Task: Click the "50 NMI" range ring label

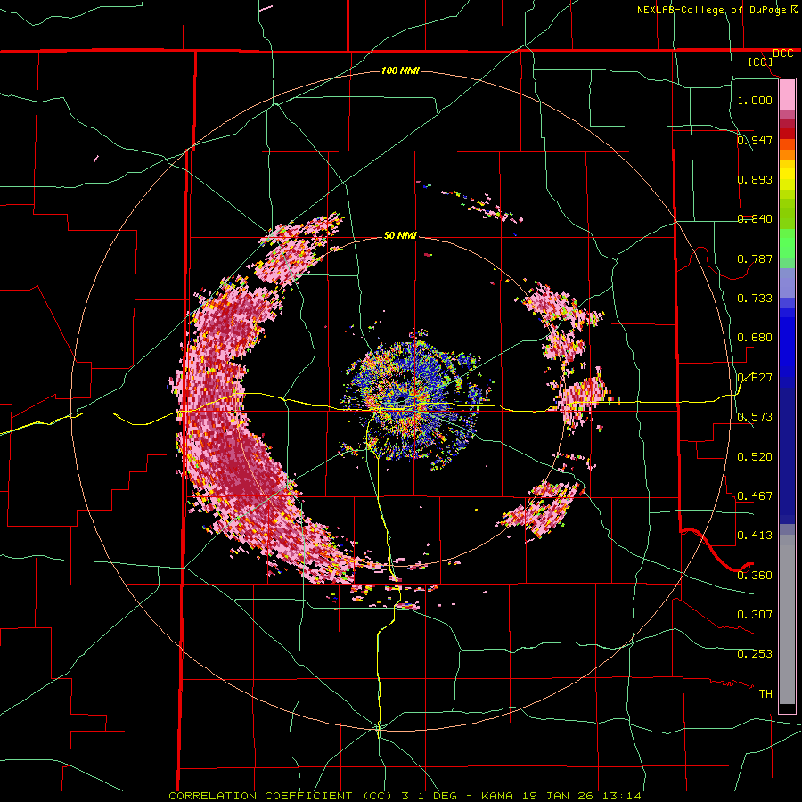Action: pyautogui.click(x=400, y=236)
